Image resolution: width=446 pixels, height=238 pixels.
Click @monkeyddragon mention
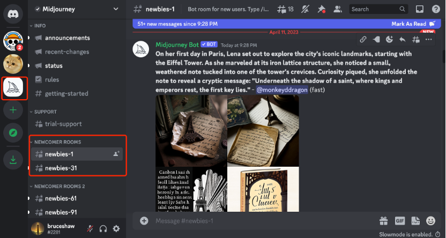tap(282, 90)
